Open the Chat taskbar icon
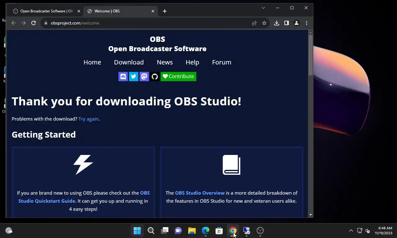This screenshot has width=397, height=238. coord(178,231)
